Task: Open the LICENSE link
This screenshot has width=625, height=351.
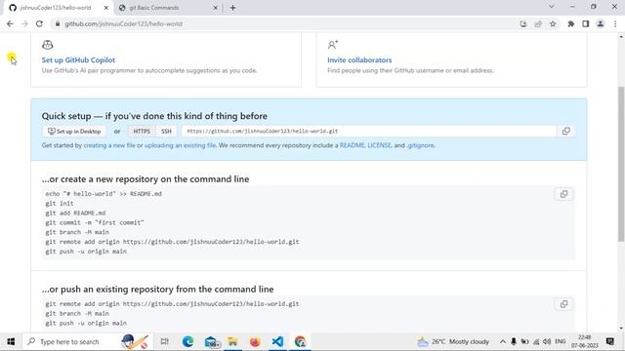Action: click(x=379, y=145)
